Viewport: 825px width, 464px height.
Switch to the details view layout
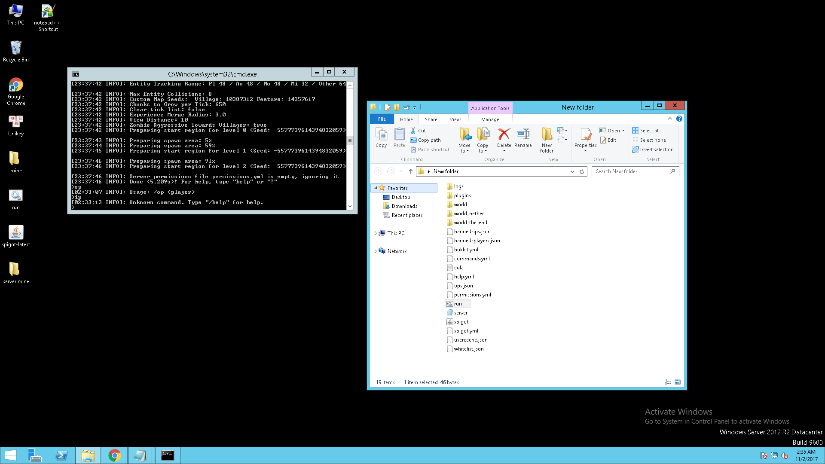pos(668,382)
